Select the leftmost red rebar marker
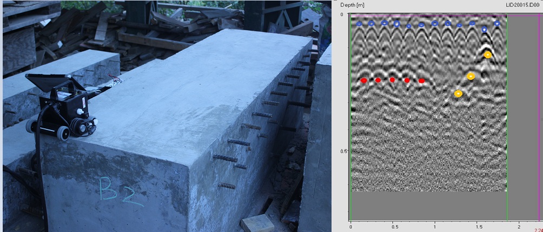 [363, 80]
